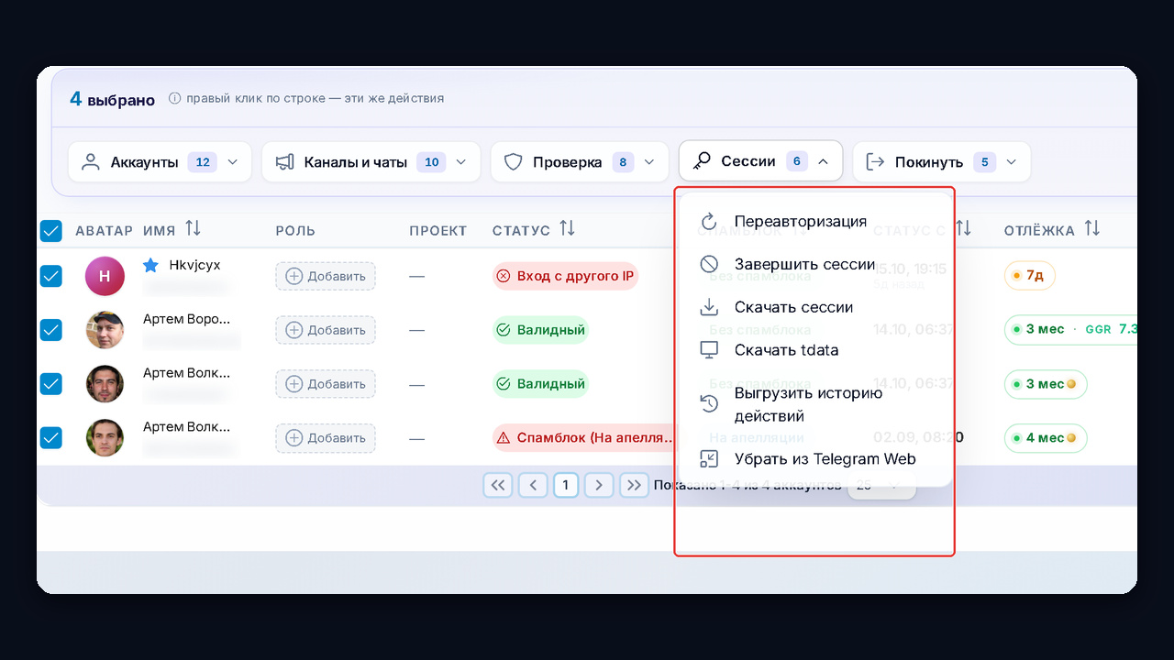Open the Проверка dropdown
The height and width of the screenshot is (660, 1174).
point(580,162)
